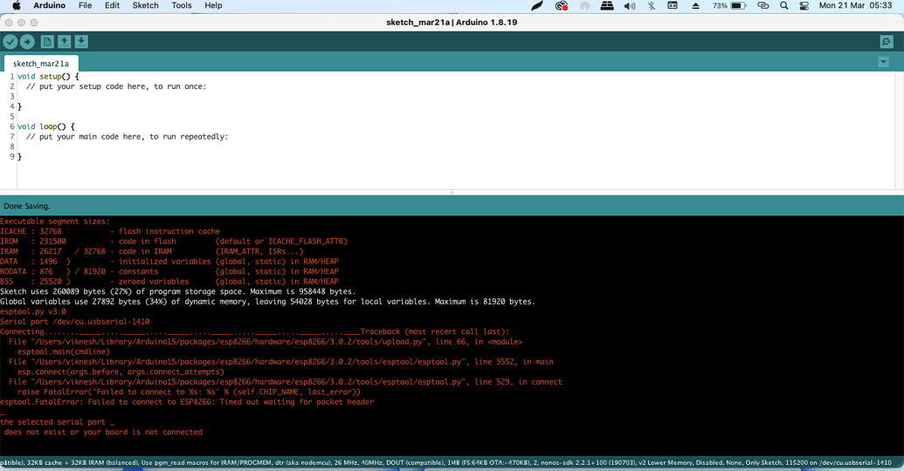Create a new sketch with the New icon
Image resolution: width=904 pixels, height=471 pixels.
tap(47, 42)
